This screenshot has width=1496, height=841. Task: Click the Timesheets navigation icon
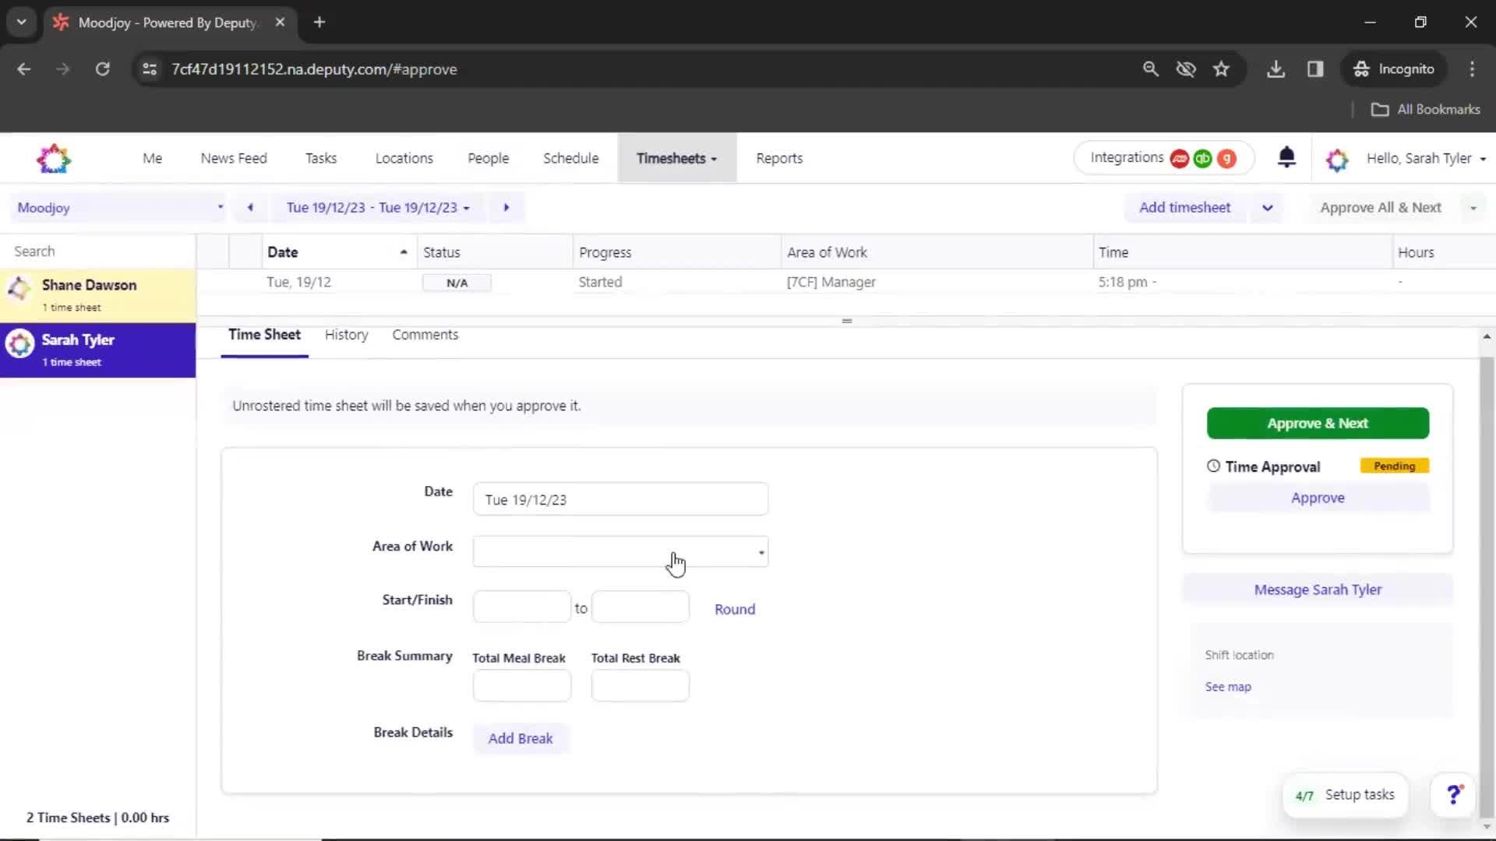(675, 158)
